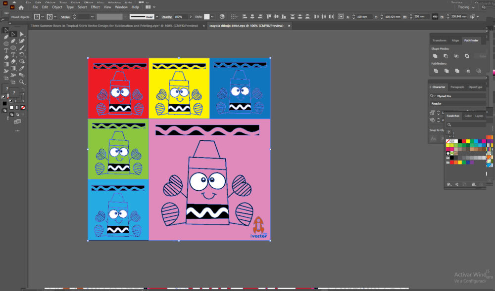The height and width of the screenshot is (291, 495).
Task: Switch to Color fill mode in toolbar
Action: click(12, 108)
